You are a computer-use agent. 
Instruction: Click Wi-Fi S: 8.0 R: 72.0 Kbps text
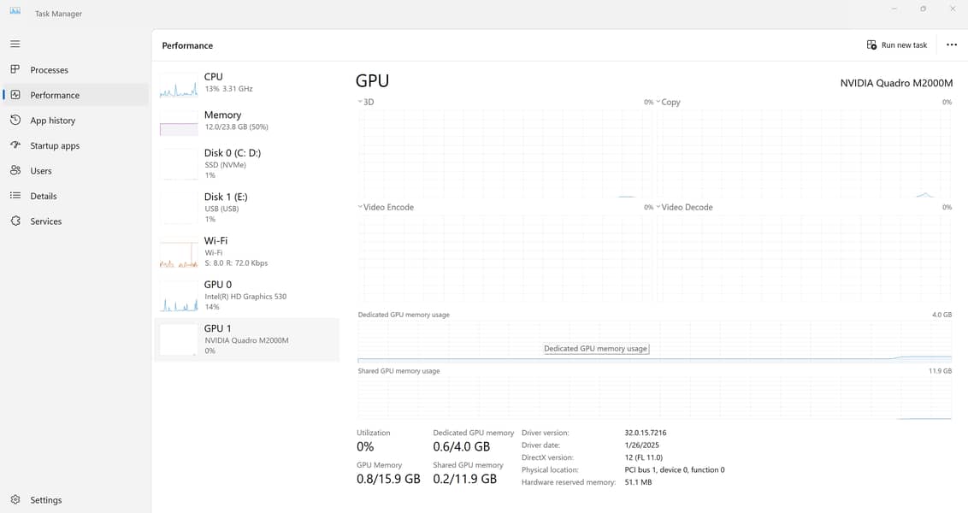(x=236, y=263)
